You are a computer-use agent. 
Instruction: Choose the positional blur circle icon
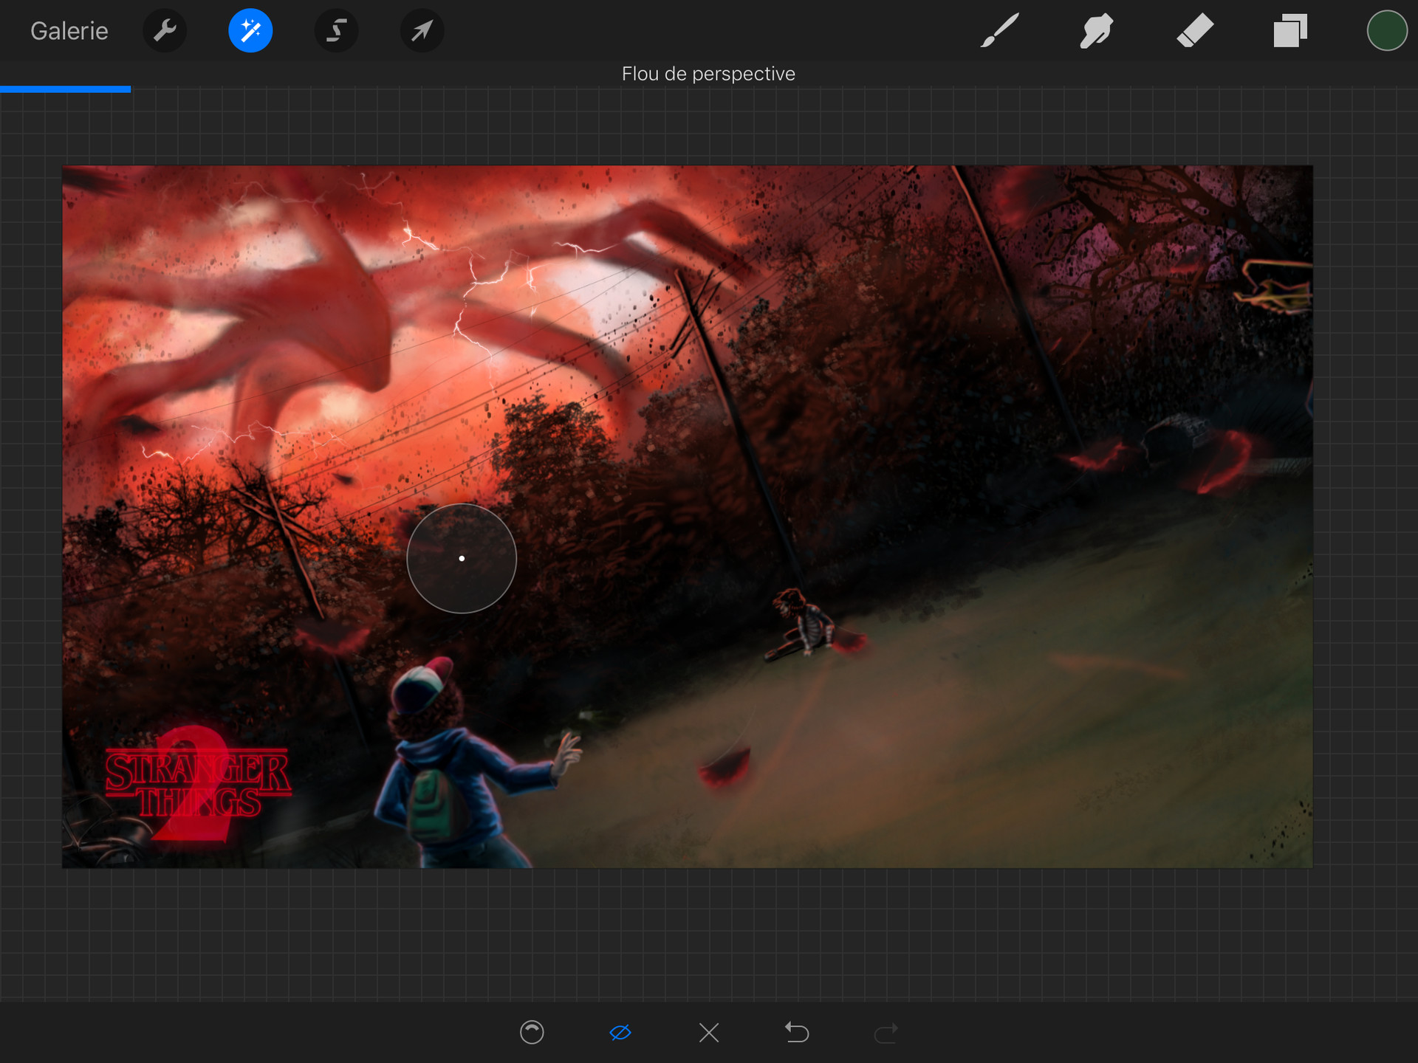[532, 1032]
